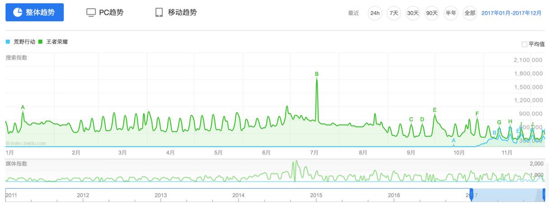Click year 2011 on the timeline
The height and width of the screenshot is (207, 549).
(x=11, y=195)
